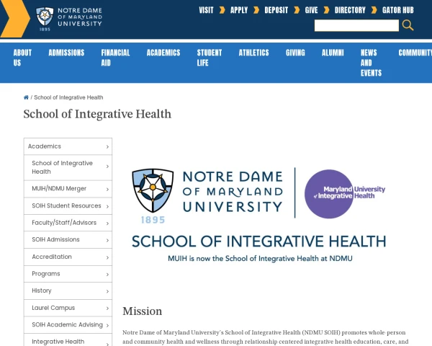This screenshot has width=432, height=346.
Task: Open the Apply link
Action: point(239,10)
